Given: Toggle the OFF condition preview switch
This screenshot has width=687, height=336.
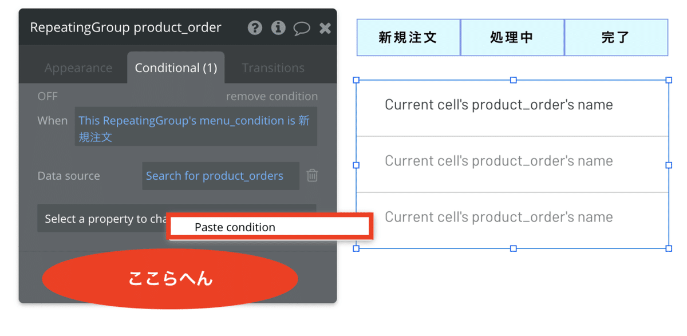Looking at the screenshot, I should click(x=48, y=96).
